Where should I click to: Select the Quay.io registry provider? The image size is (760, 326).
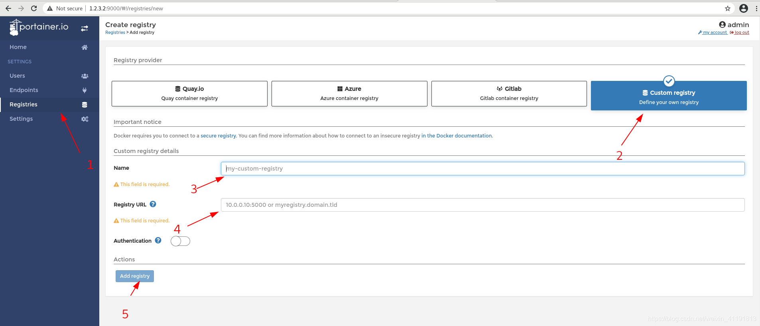[189, 94]
